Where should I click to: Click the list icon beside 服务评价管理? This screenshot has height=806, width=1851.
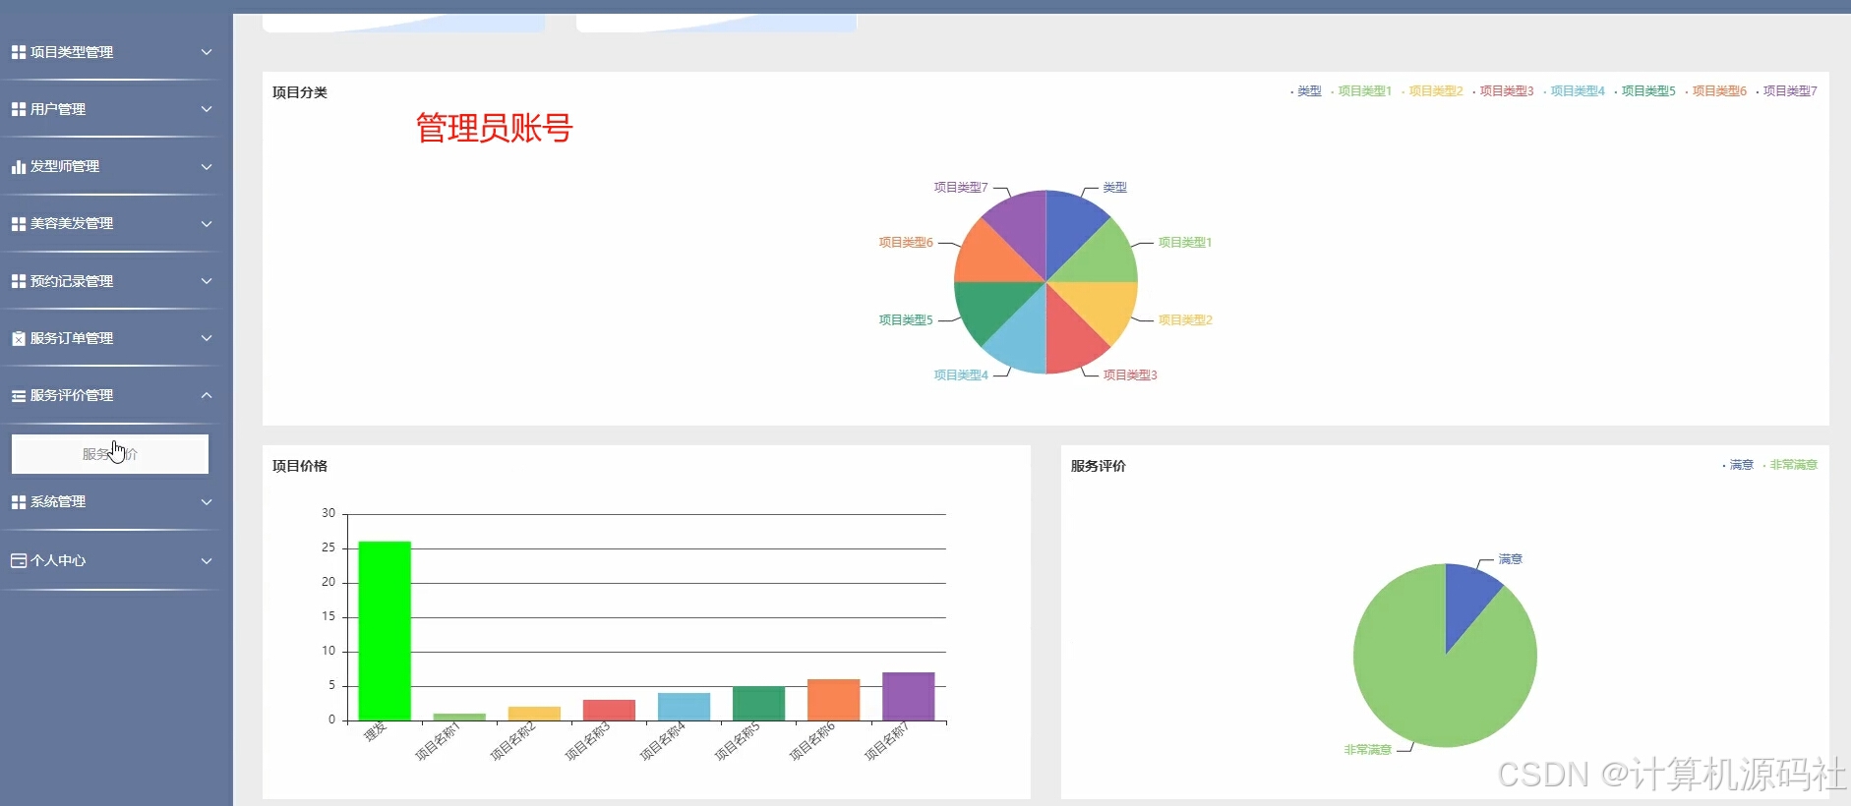coord(19,396)
